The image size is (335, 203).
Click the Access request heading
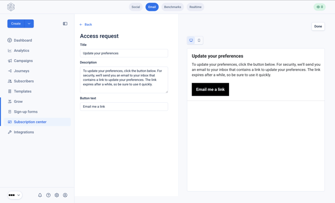pyautogui.click(x=99, y=36)
